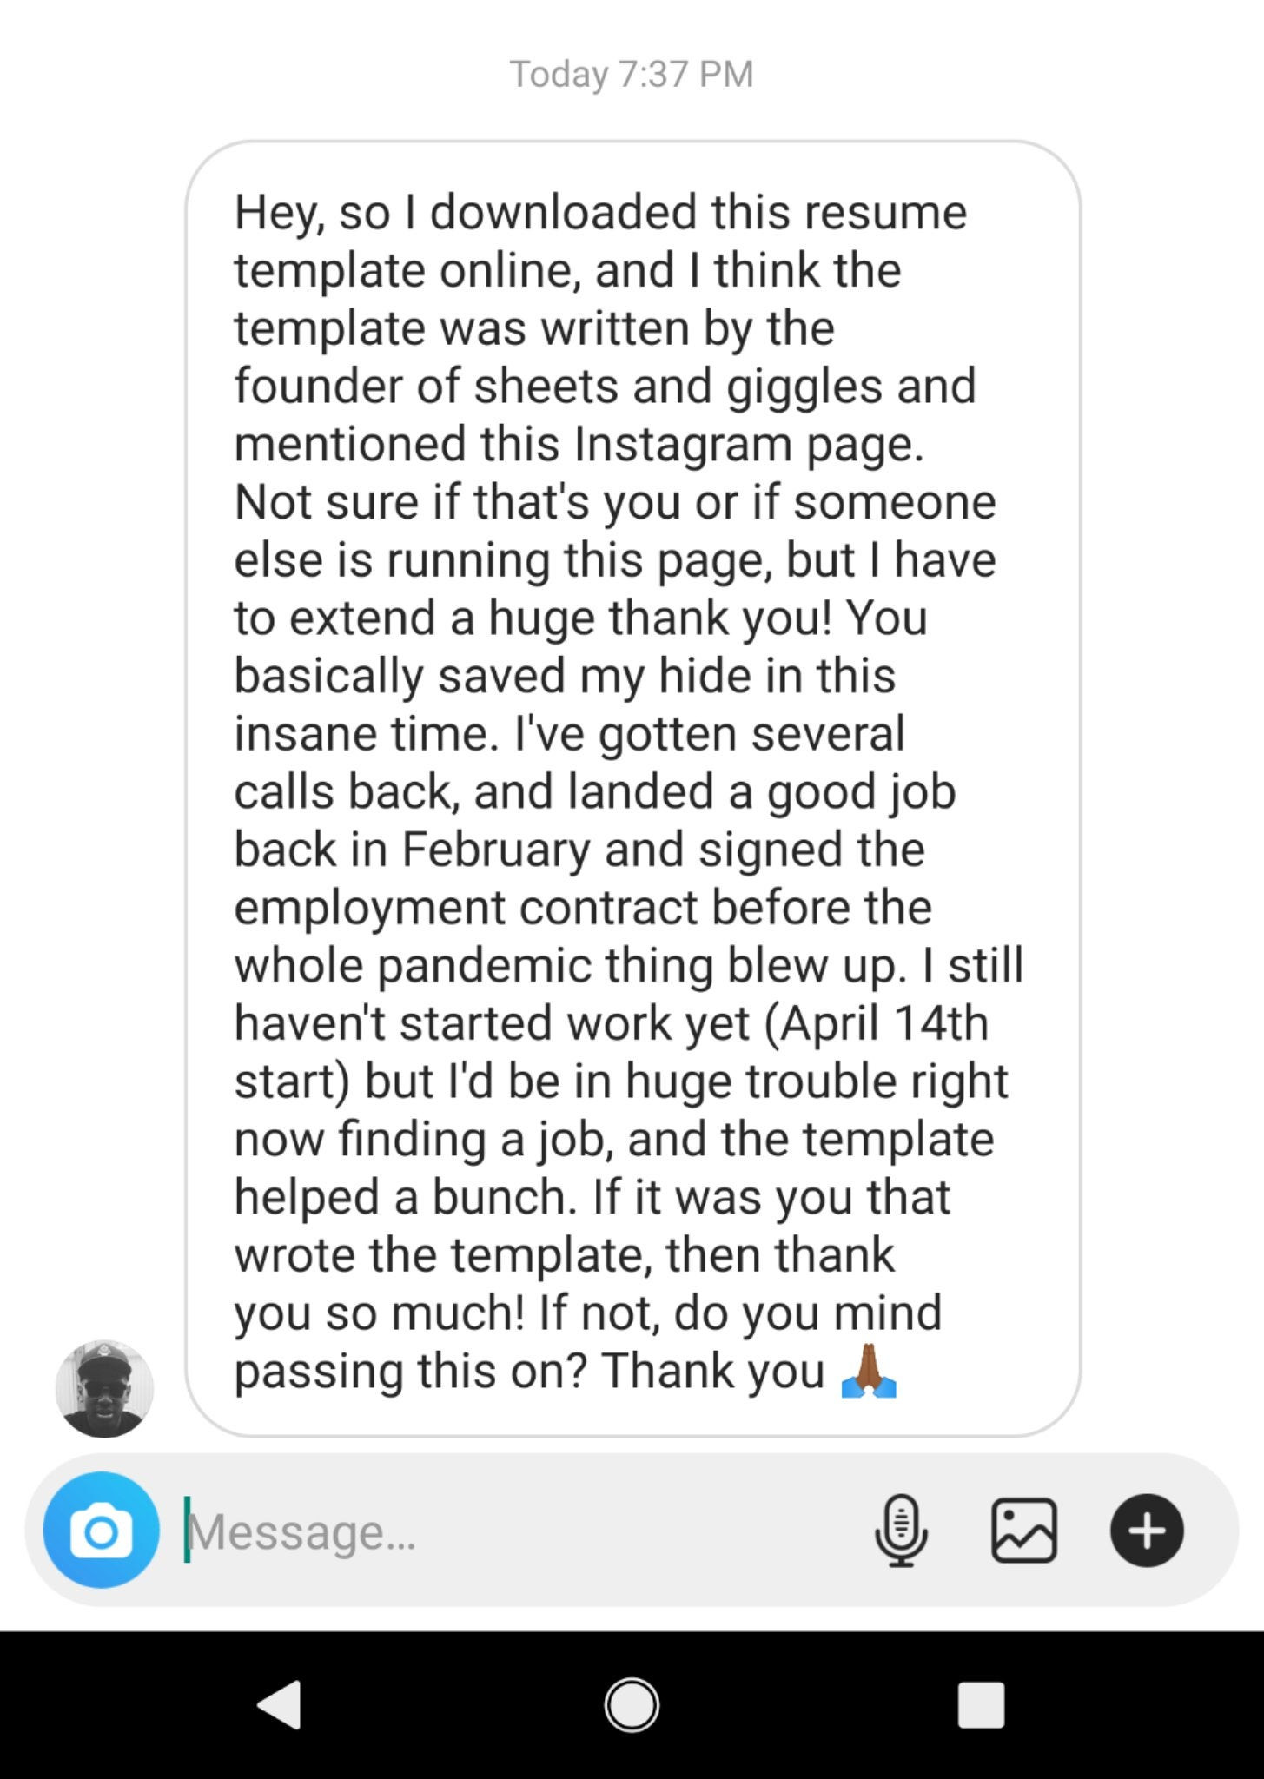Open the photo gallery picker icon
The width and height of the screenshot is (1264, 1779).
point(1023,1531)
